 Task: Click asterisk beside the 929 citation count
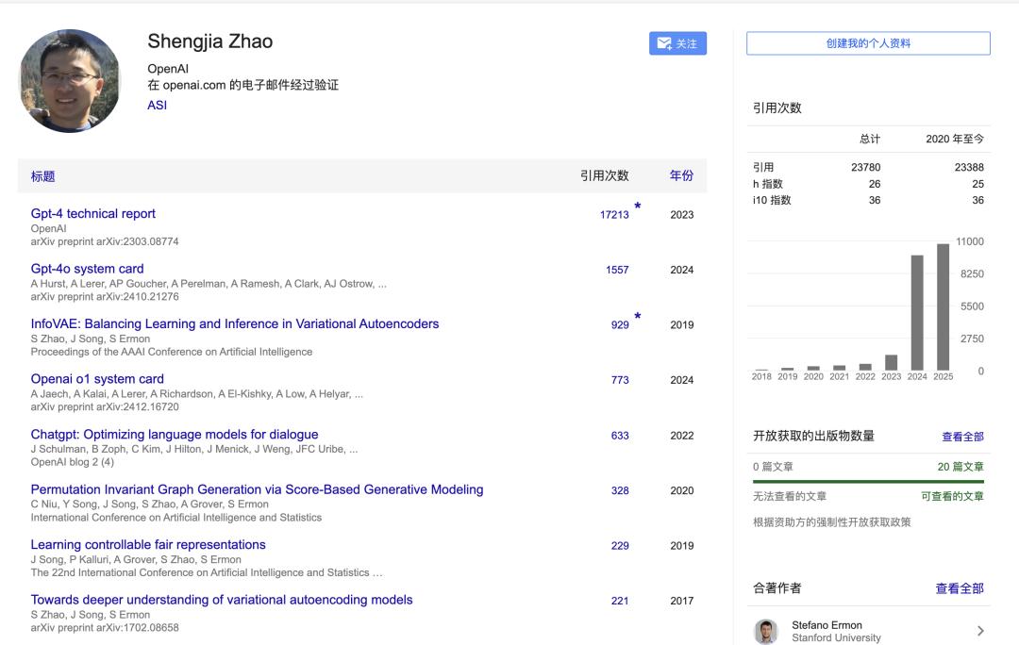tap(638, 318)
